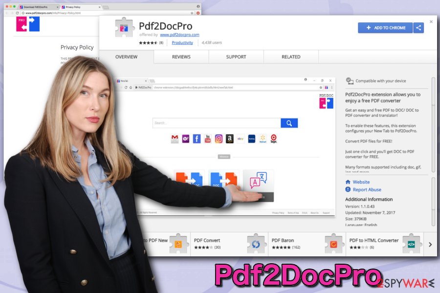Click the Target shortcut icon in preview
The height and width of the screenshot is (293, 440).
pos(274,139)
